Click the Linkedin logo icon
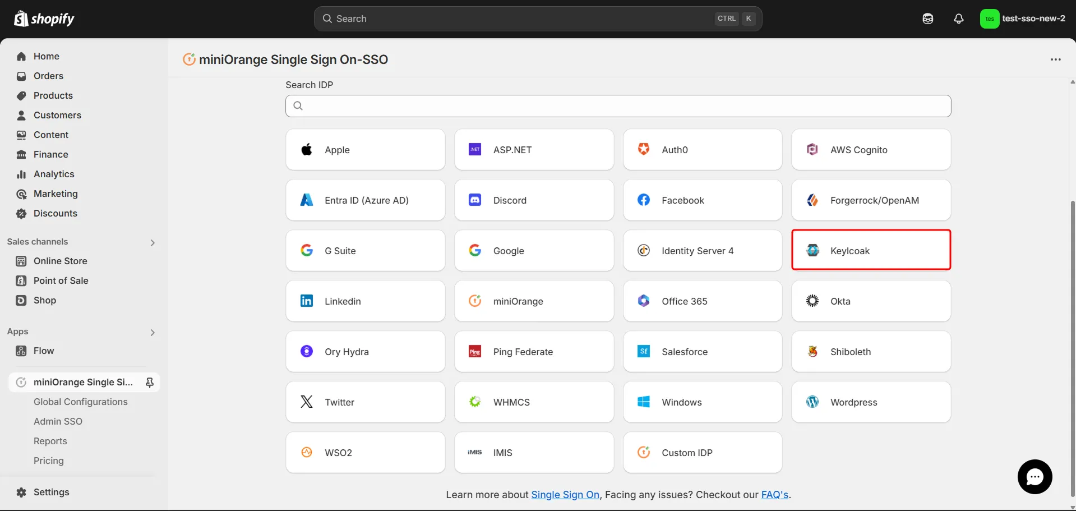The image size is (1076, 511). tap(307, 301)
